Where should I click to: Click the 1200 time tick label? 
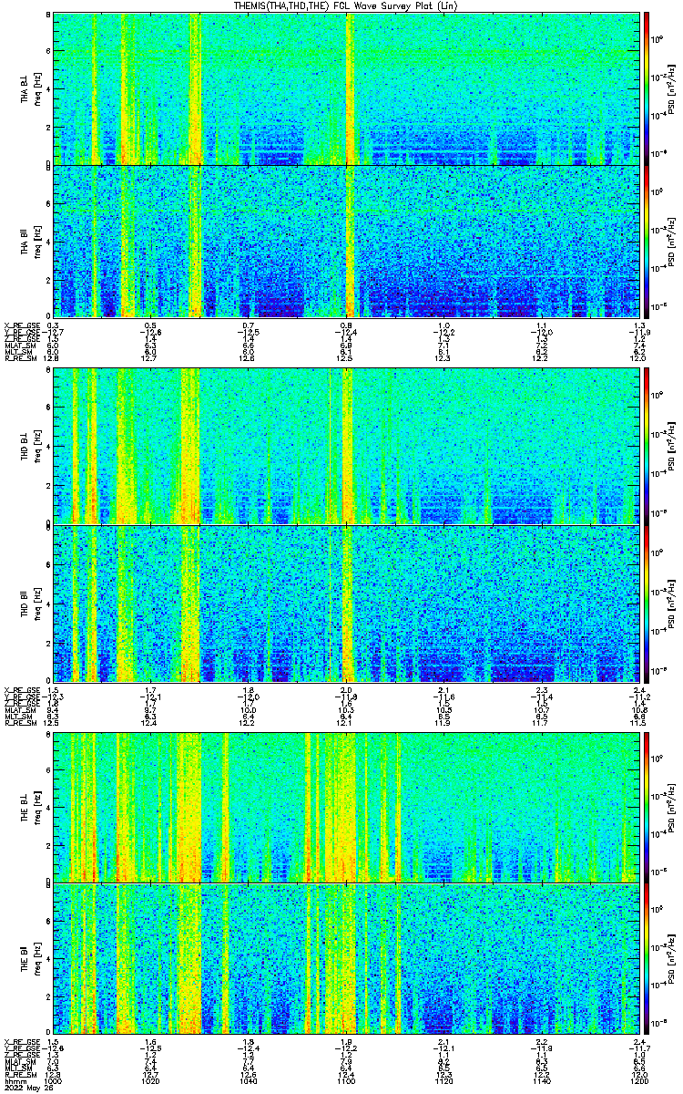[638, 1081]
